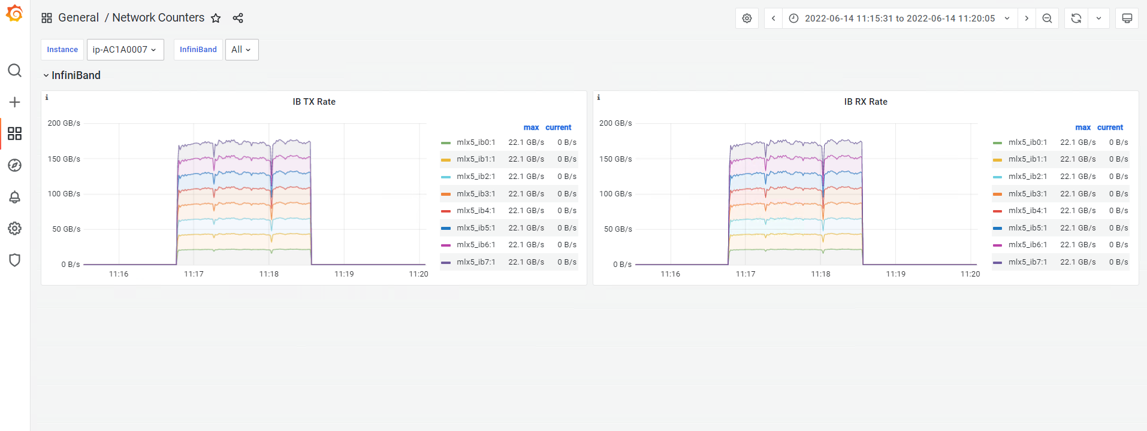The width and height of the screenshot is (1147, 431).
Task: Open the Alerting bell icon
Action: pos(14,197)
